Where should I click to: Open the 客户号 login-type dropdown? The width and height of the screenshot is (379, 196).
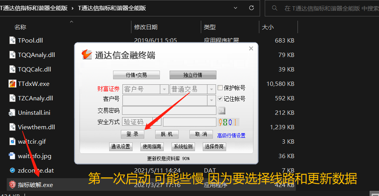164,89
